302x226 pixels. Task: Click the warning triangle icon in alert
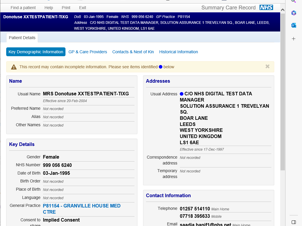[x=14, y=67]
